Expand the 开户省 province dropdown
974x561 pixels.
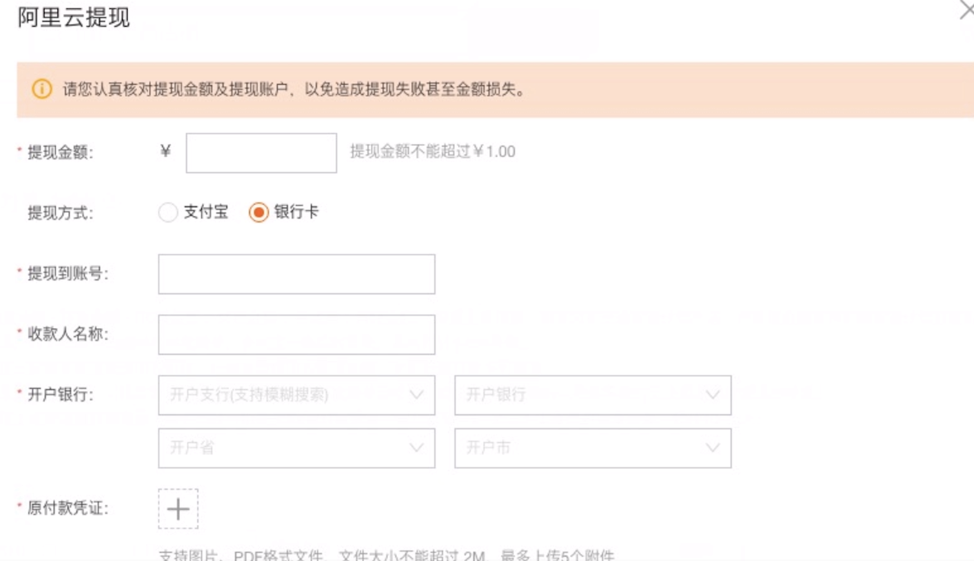[x=284, y=448]
